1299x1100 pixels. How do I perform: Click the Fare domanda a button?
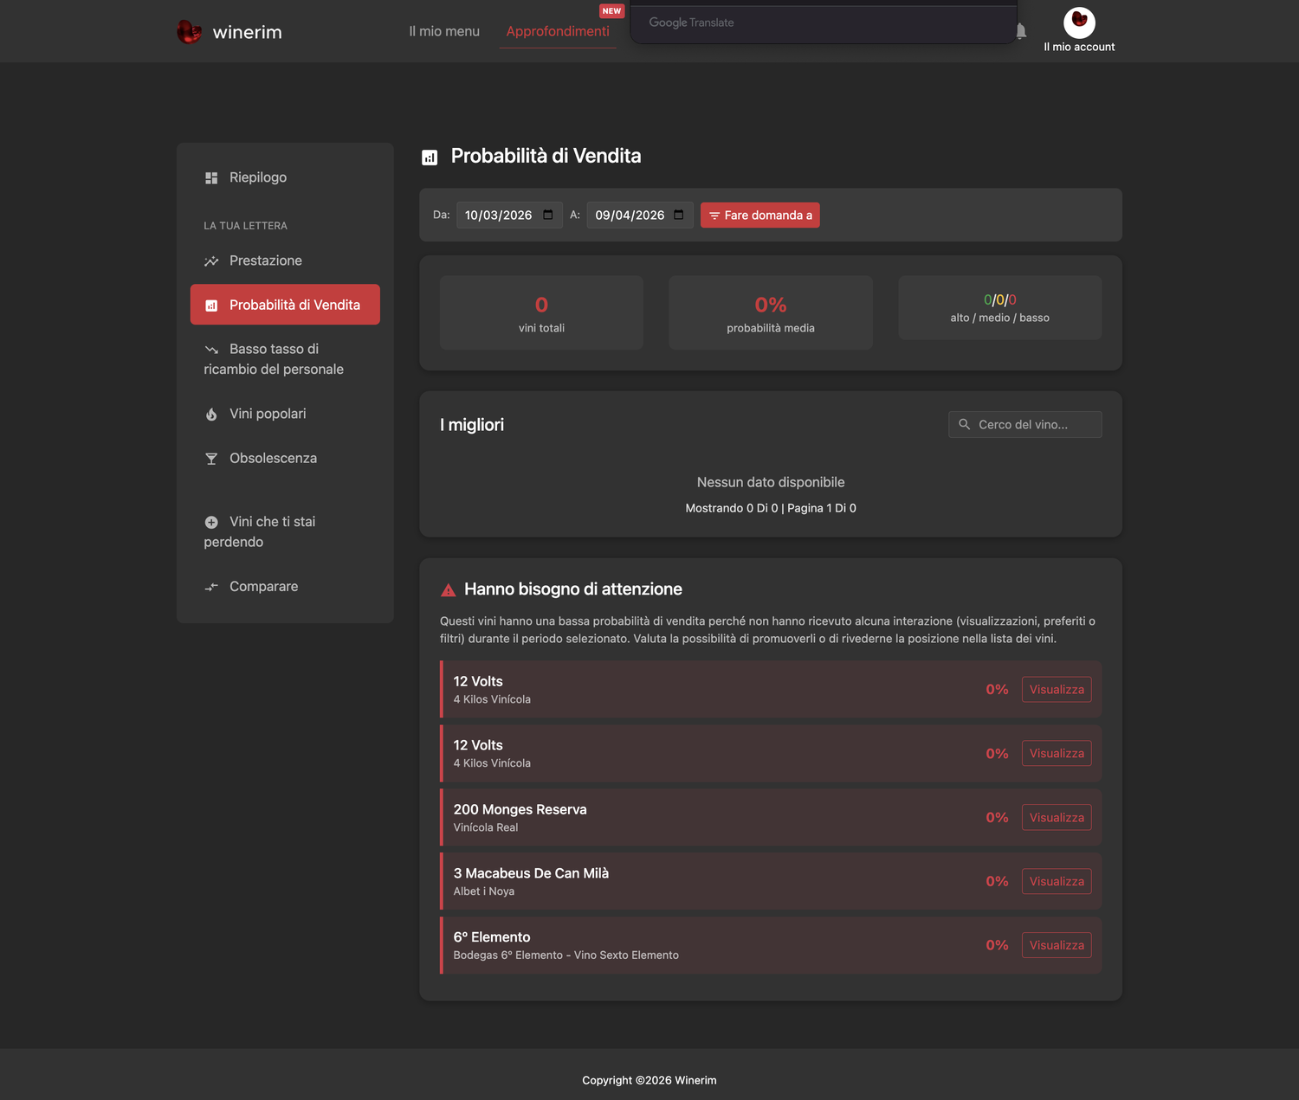759,215
